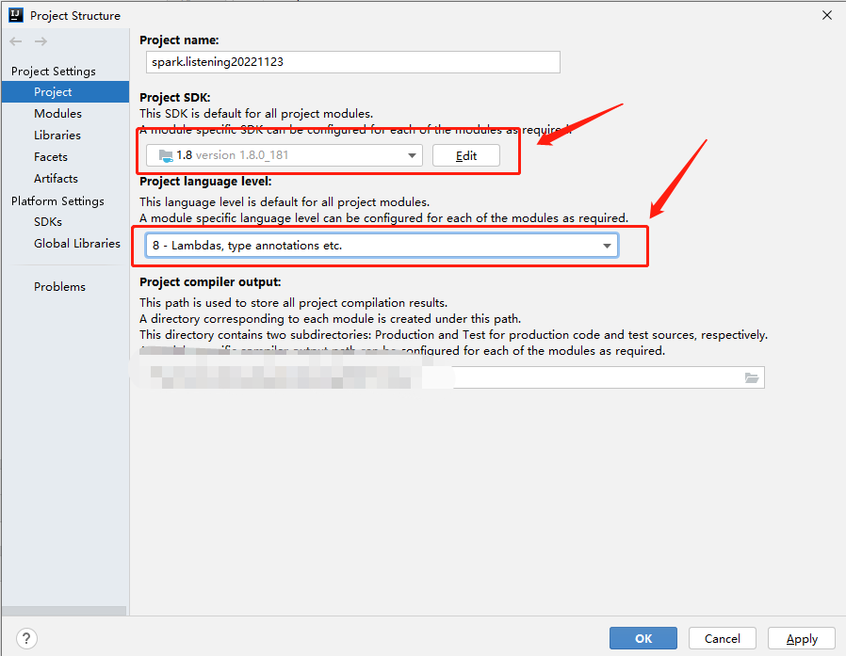Show the Problems section
The height and width of the screenshot is (656, 846).
[x=59, y=287]
